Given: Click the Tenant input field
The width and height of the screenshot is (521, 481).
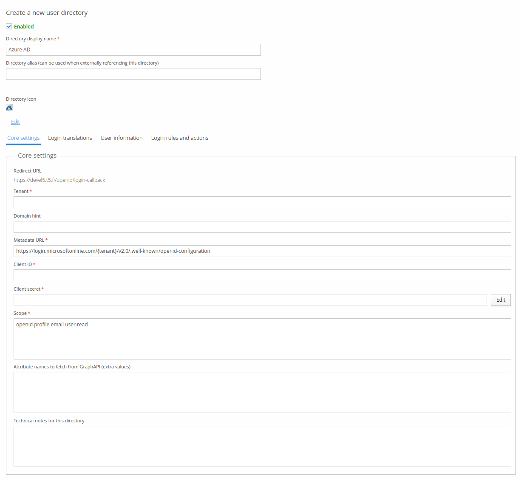Looking at the screenshot, I should click(x=262, y=202).
